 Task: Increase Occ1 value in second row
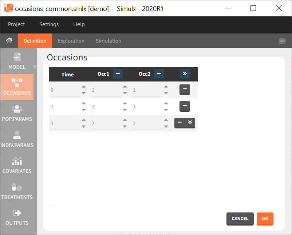[125, 104]
